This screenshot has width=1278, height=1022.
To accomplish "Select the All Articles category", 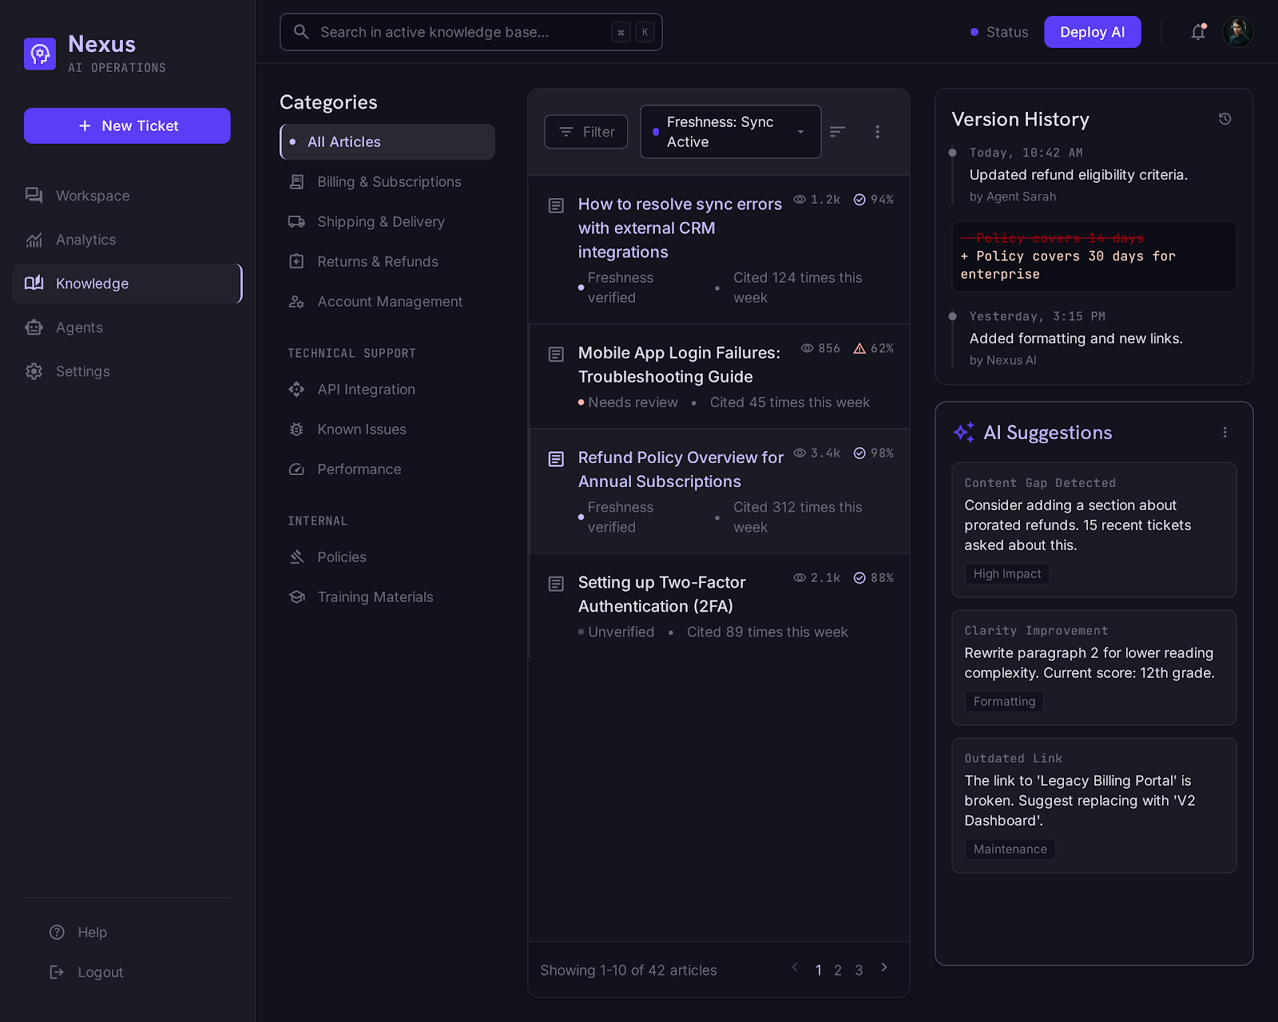I will (387, 141).
